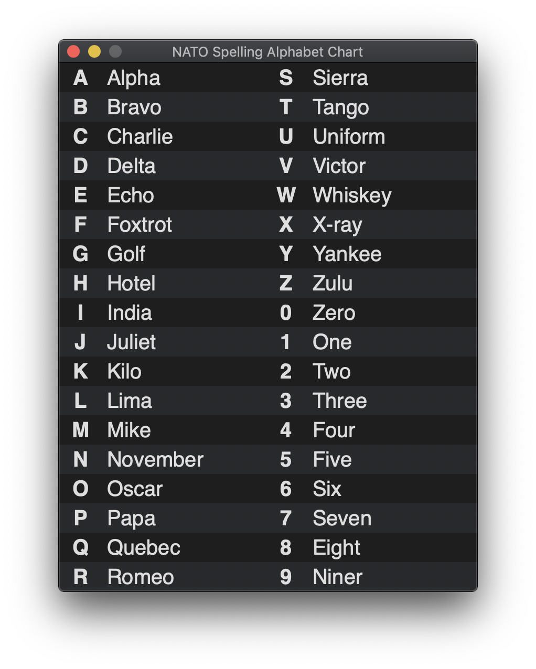536x669 pixels.
Task: Click the letter H for Hotel
Action: [x=80, y=284]
